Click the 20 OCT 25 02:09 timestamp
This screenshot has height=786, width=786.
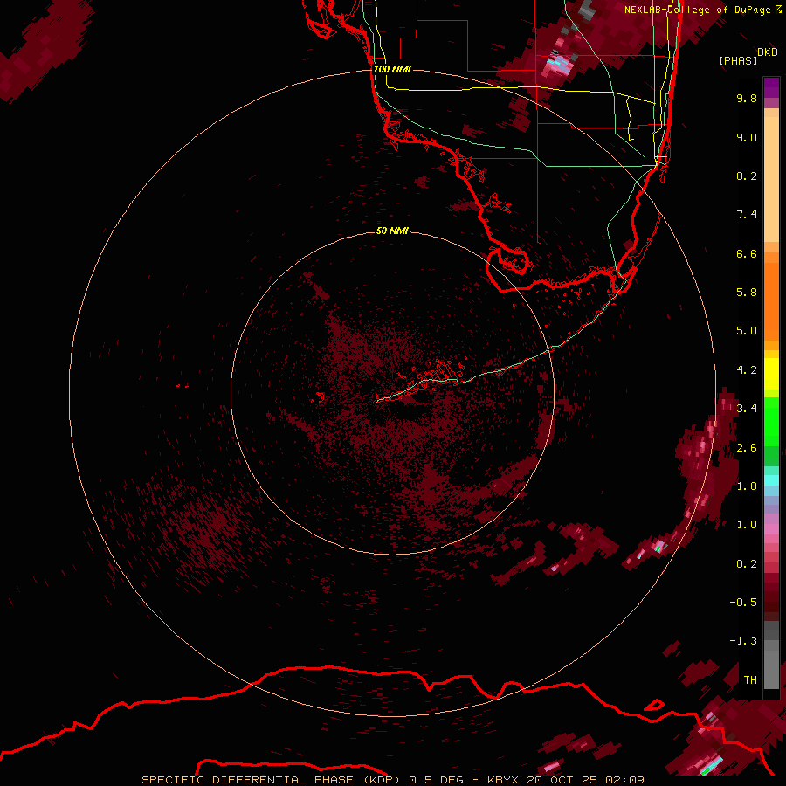[x=585, y=780]
